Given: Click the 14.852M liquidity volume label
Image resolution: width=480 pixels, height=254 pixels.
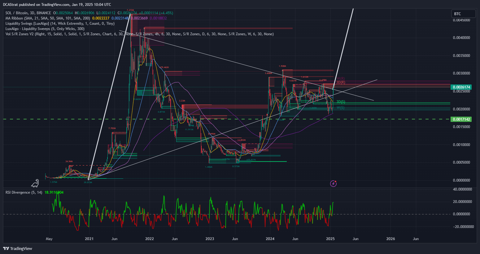Looking at the screenshot, I should coord(242,140).
